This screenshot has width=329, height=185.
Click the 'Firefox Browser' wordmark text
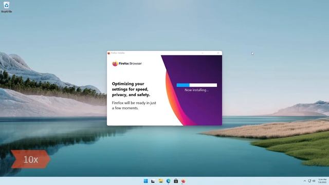pos(130,63)
